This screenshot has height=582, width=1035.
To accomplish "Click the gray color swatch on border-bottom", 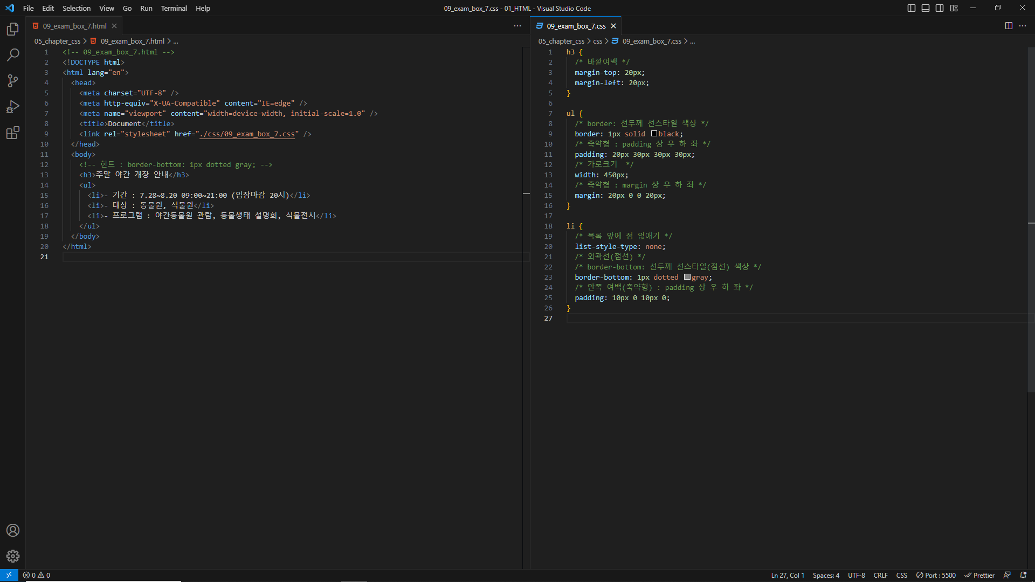I will (687, 277).
